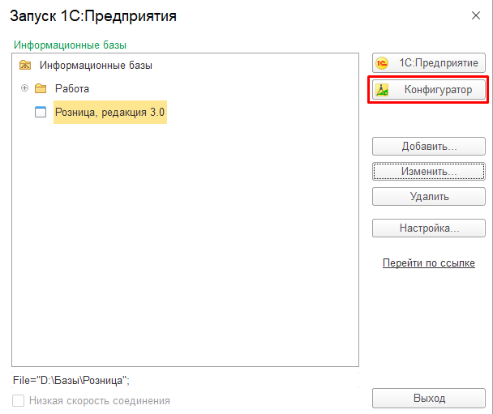Viewport: 493px width, 414px height.
Task: Click the Добавить... button
Action: point(429,146)
